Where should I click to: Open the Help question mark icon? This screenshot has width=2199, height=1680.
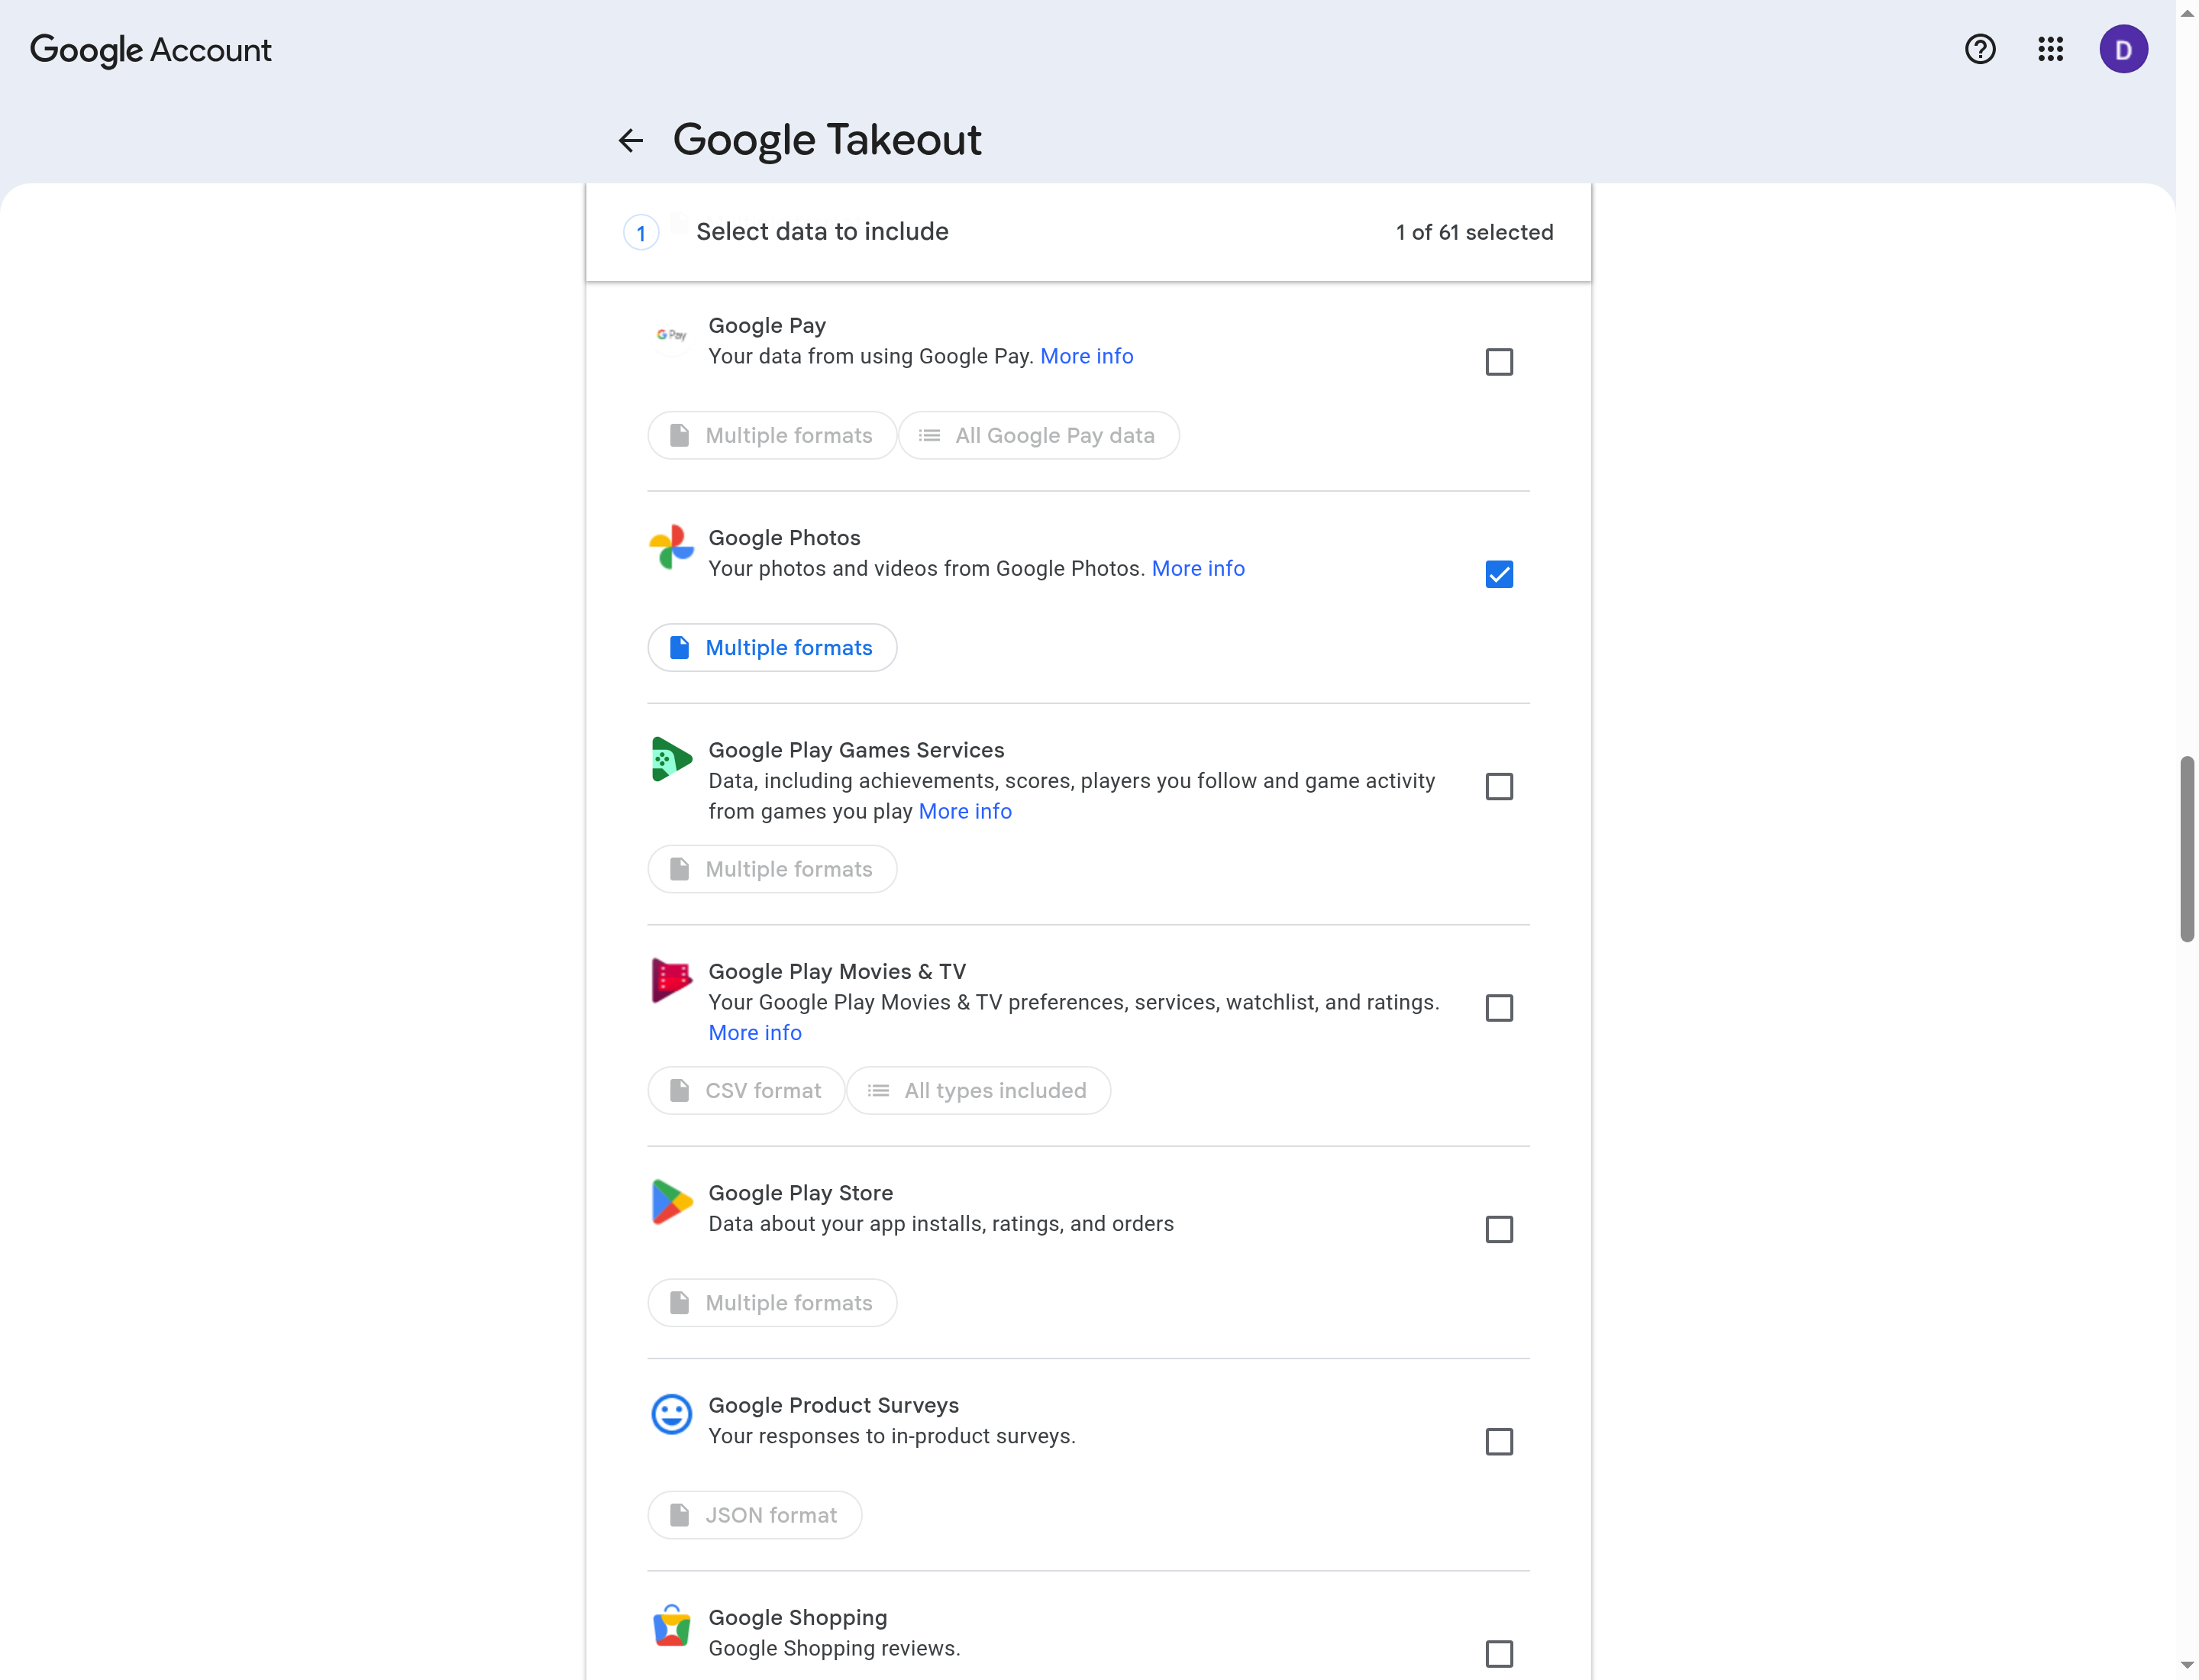click(1979, 49)
